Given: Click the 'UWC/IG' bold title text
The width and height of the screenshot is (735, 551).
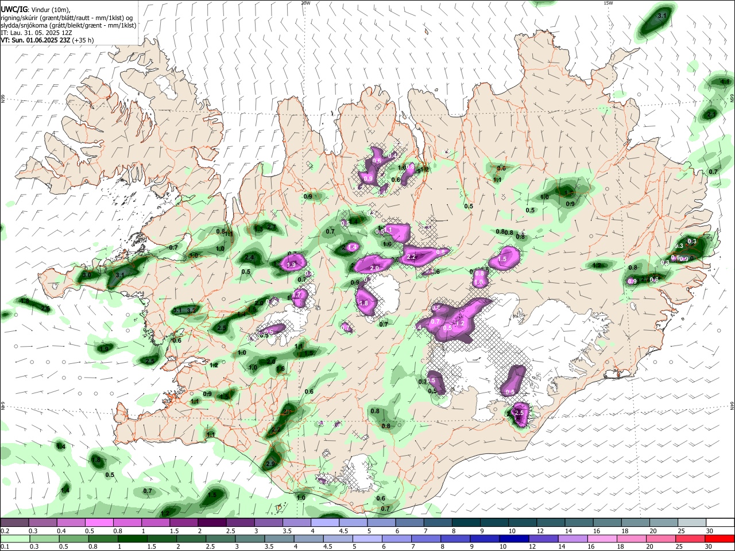Looking at the screenshot, I should [x=14, y=10].
